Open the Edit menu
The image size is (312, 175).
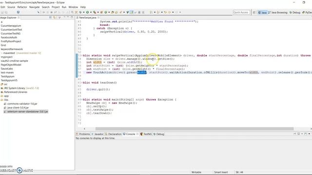pos(3,7)
